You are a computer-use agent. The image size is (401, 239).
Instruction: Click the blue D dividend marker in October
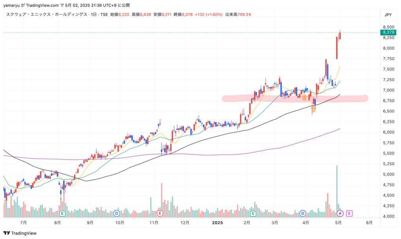click(117, 213)
